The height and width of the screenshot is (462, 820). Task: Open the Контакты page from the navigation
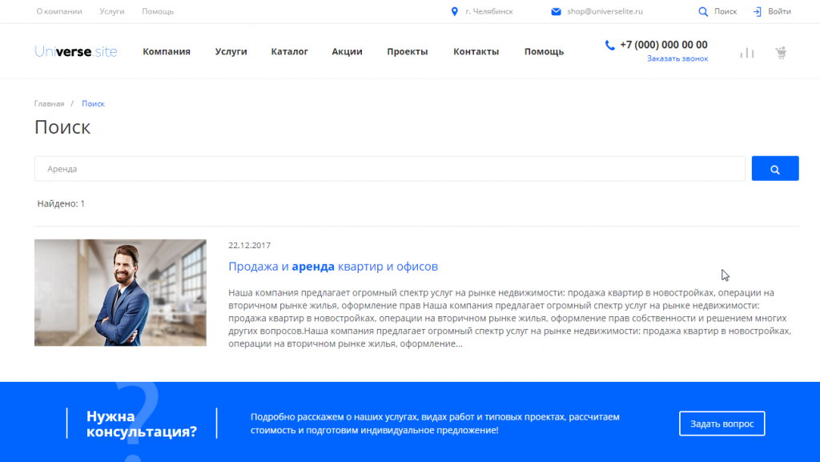(x=476, y=52)
